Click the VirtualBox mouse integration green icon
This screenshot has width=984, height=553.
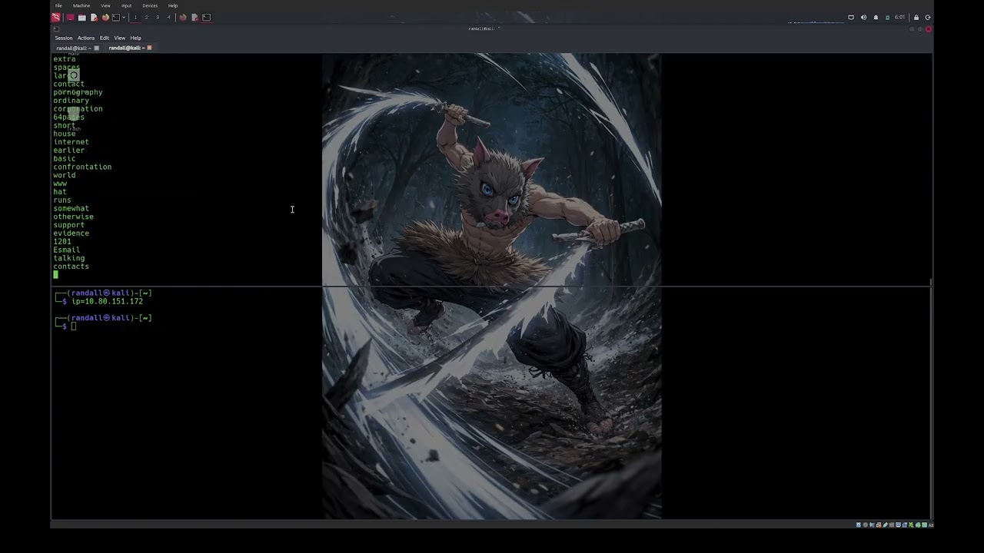click(918, 525)
